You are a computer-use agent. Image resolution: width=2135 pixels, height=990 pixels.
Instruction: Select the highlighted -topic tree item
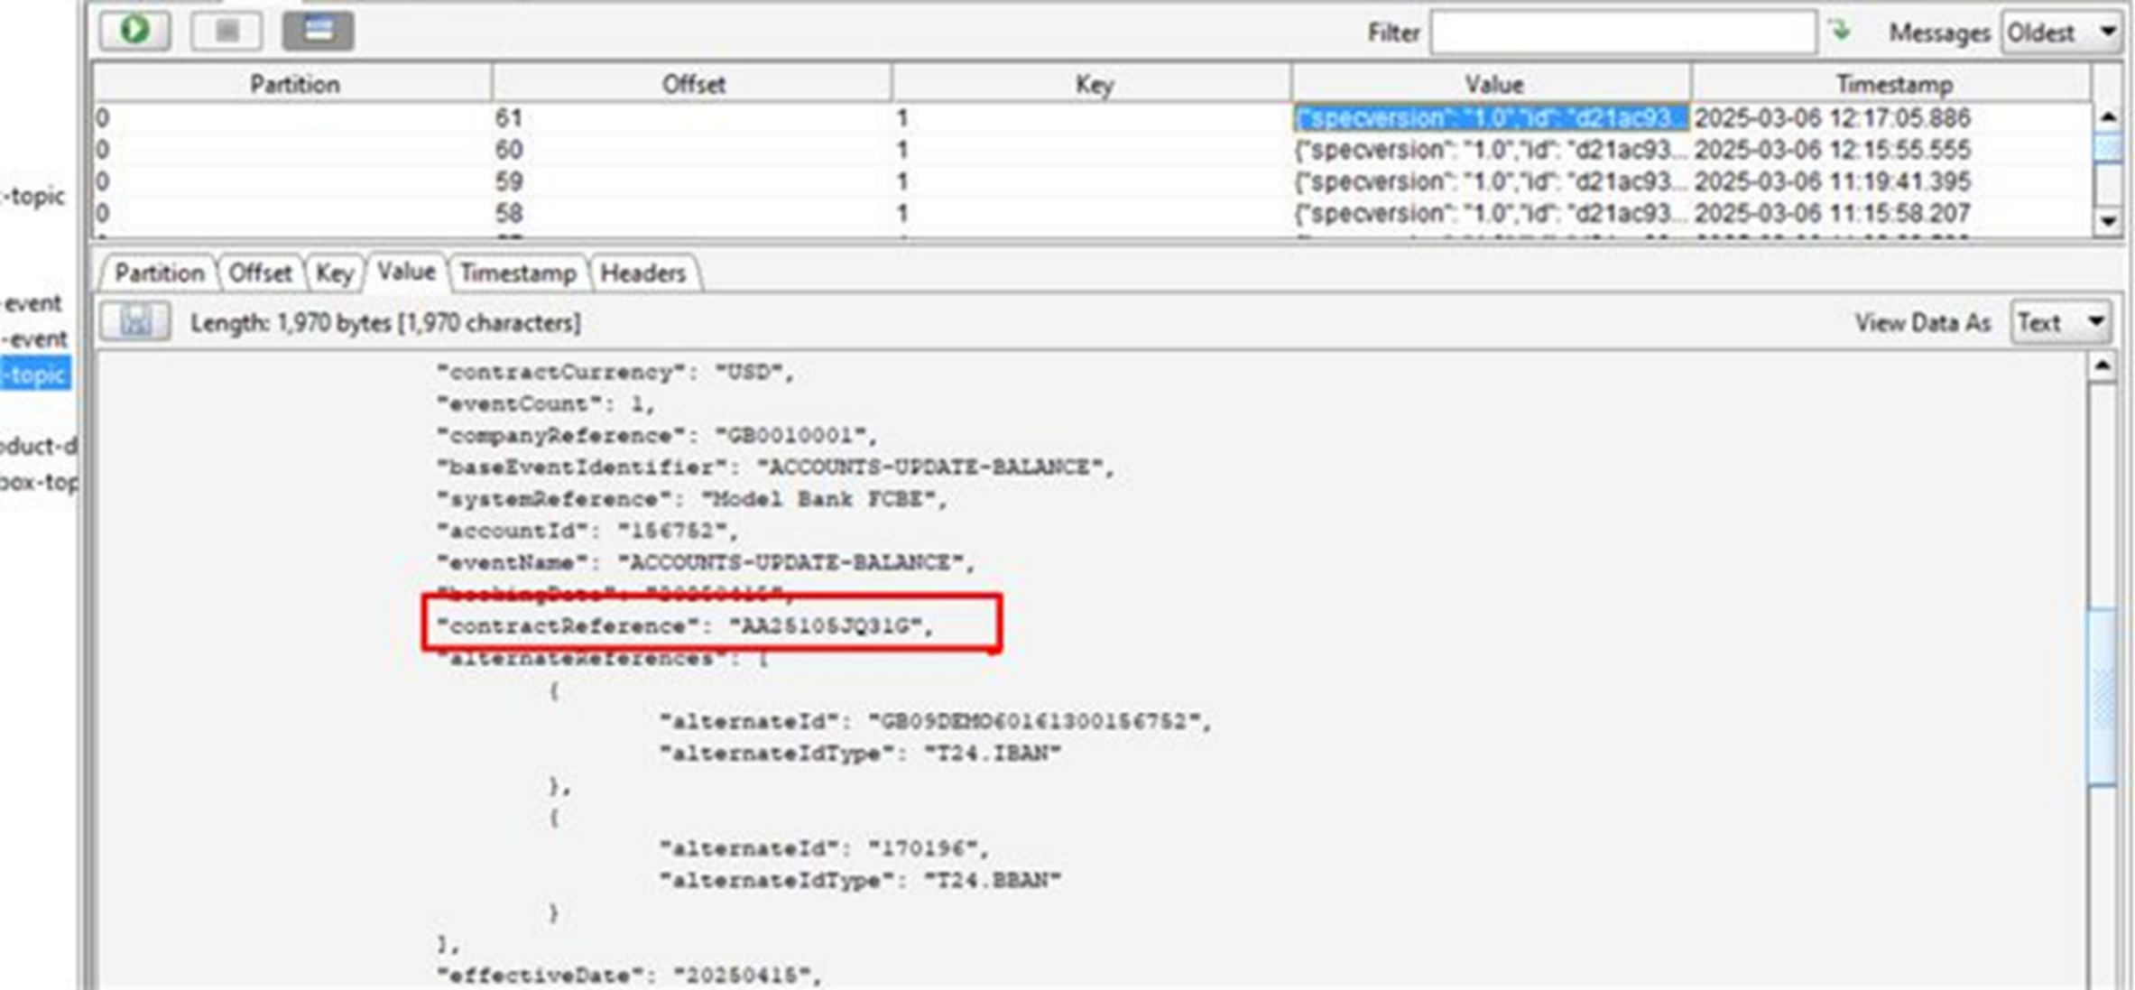[x=36, y=375]
